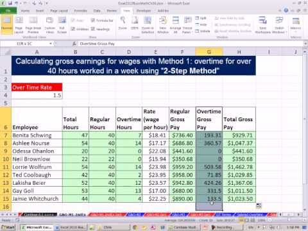Click the zoom out minus button

pyautogui.click(x=270, y=220)
